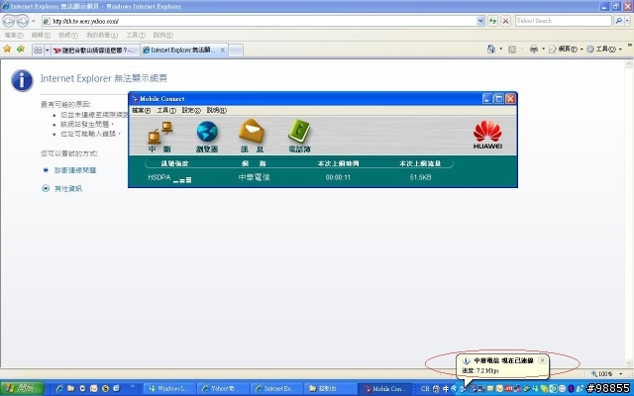Open the 'Mobile Con...' taskbar button
634x396 pixels.
pyautogui.click(x=386, y=389)
